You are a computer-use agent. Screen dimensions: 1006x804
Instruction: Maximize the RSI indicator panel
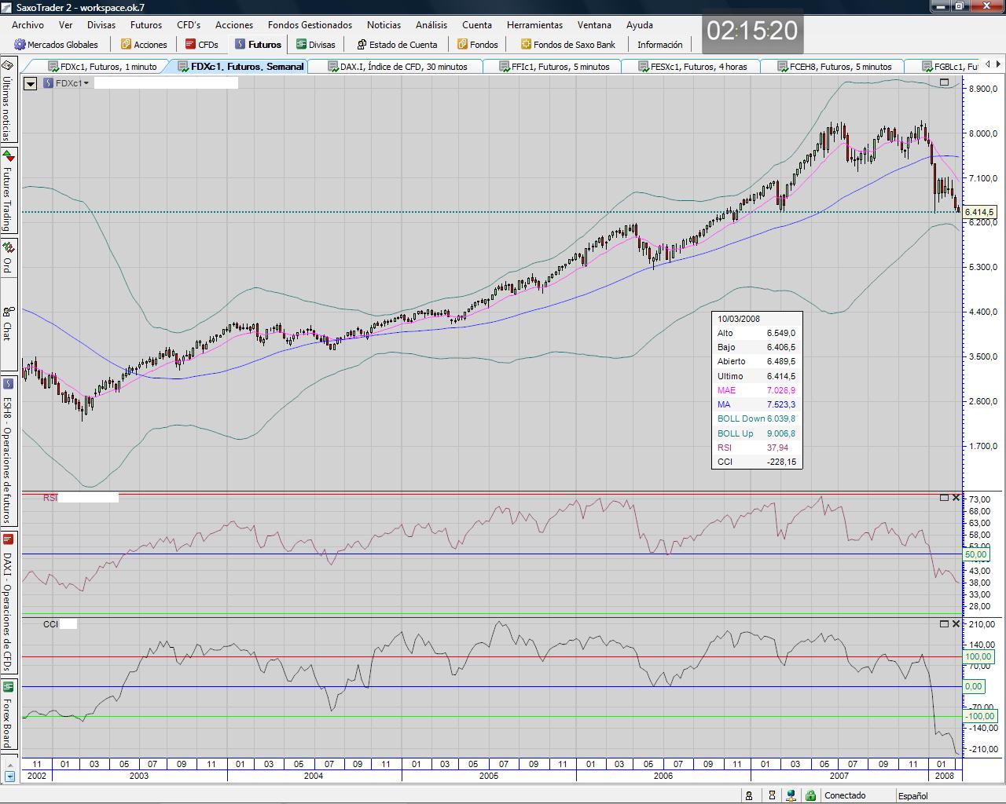(944, 498)
